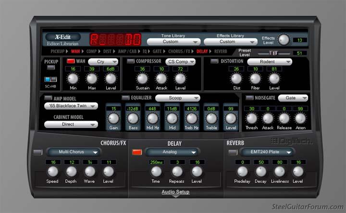This screenshot has height=213, width=346.
Task: Flip the SC>HB pickup switch
Action: click(50, 79)
